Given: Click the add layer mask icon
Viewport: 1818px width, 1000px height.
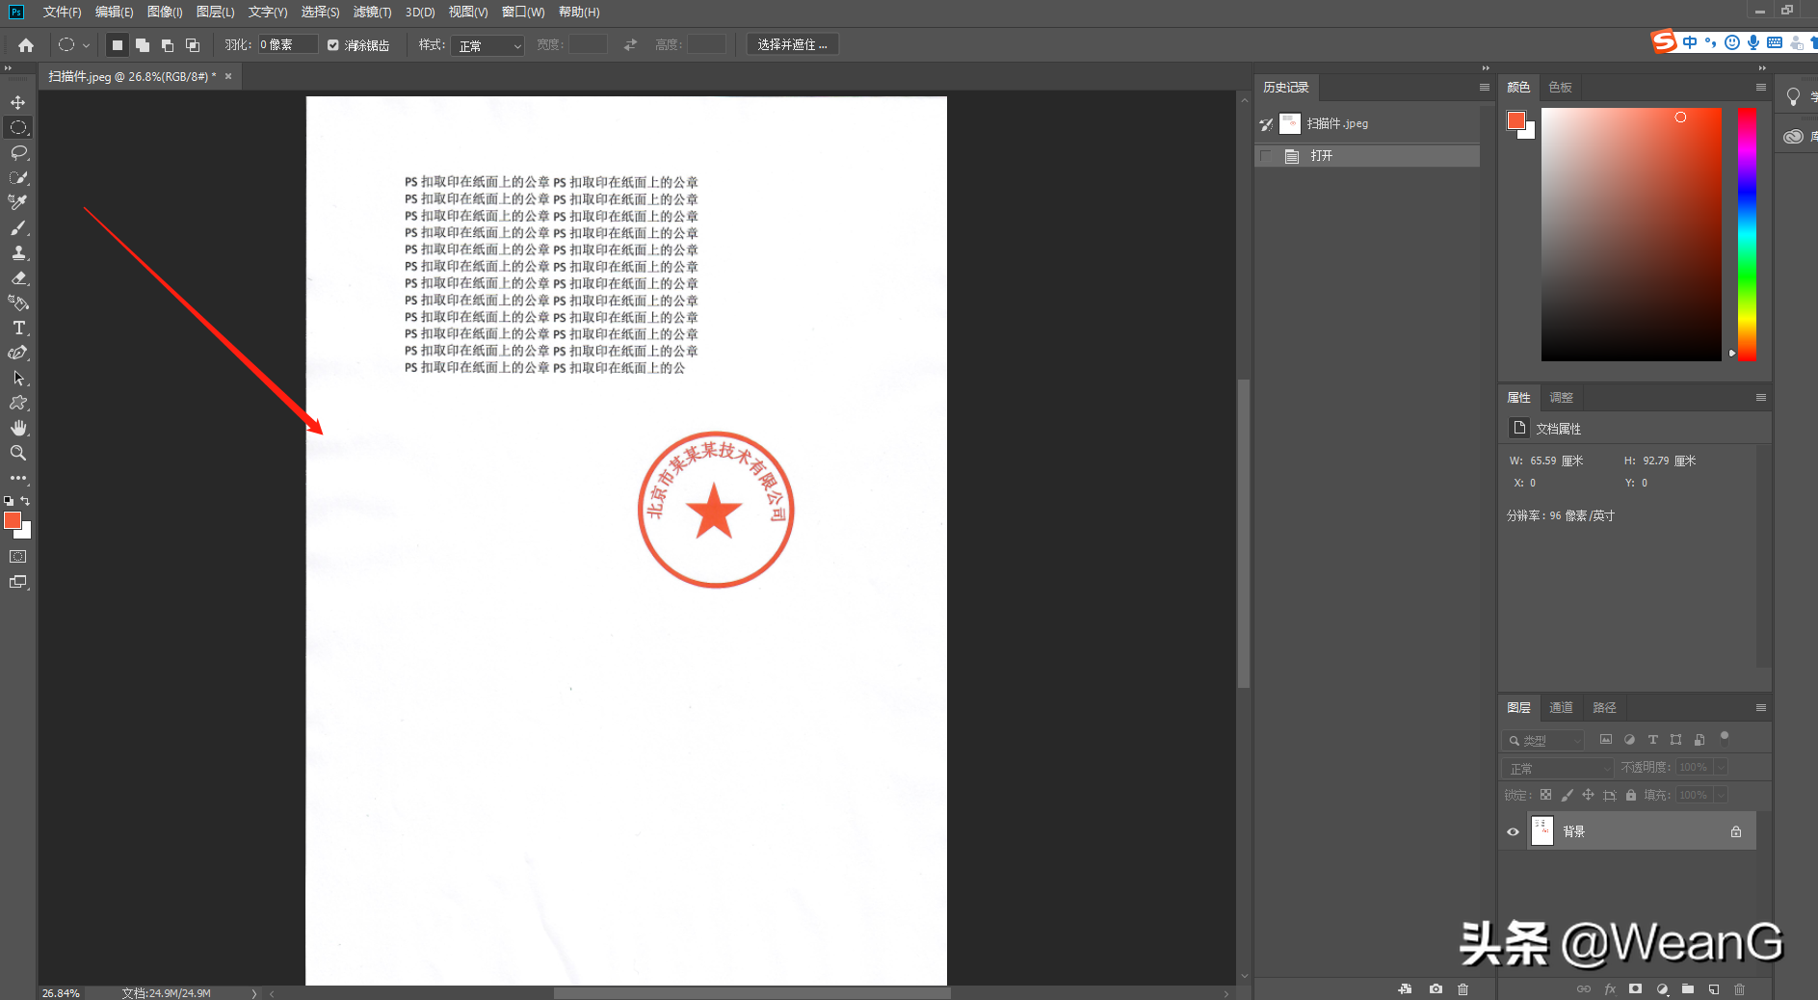Looking at the screenshot, I should tap(1635, 989).
